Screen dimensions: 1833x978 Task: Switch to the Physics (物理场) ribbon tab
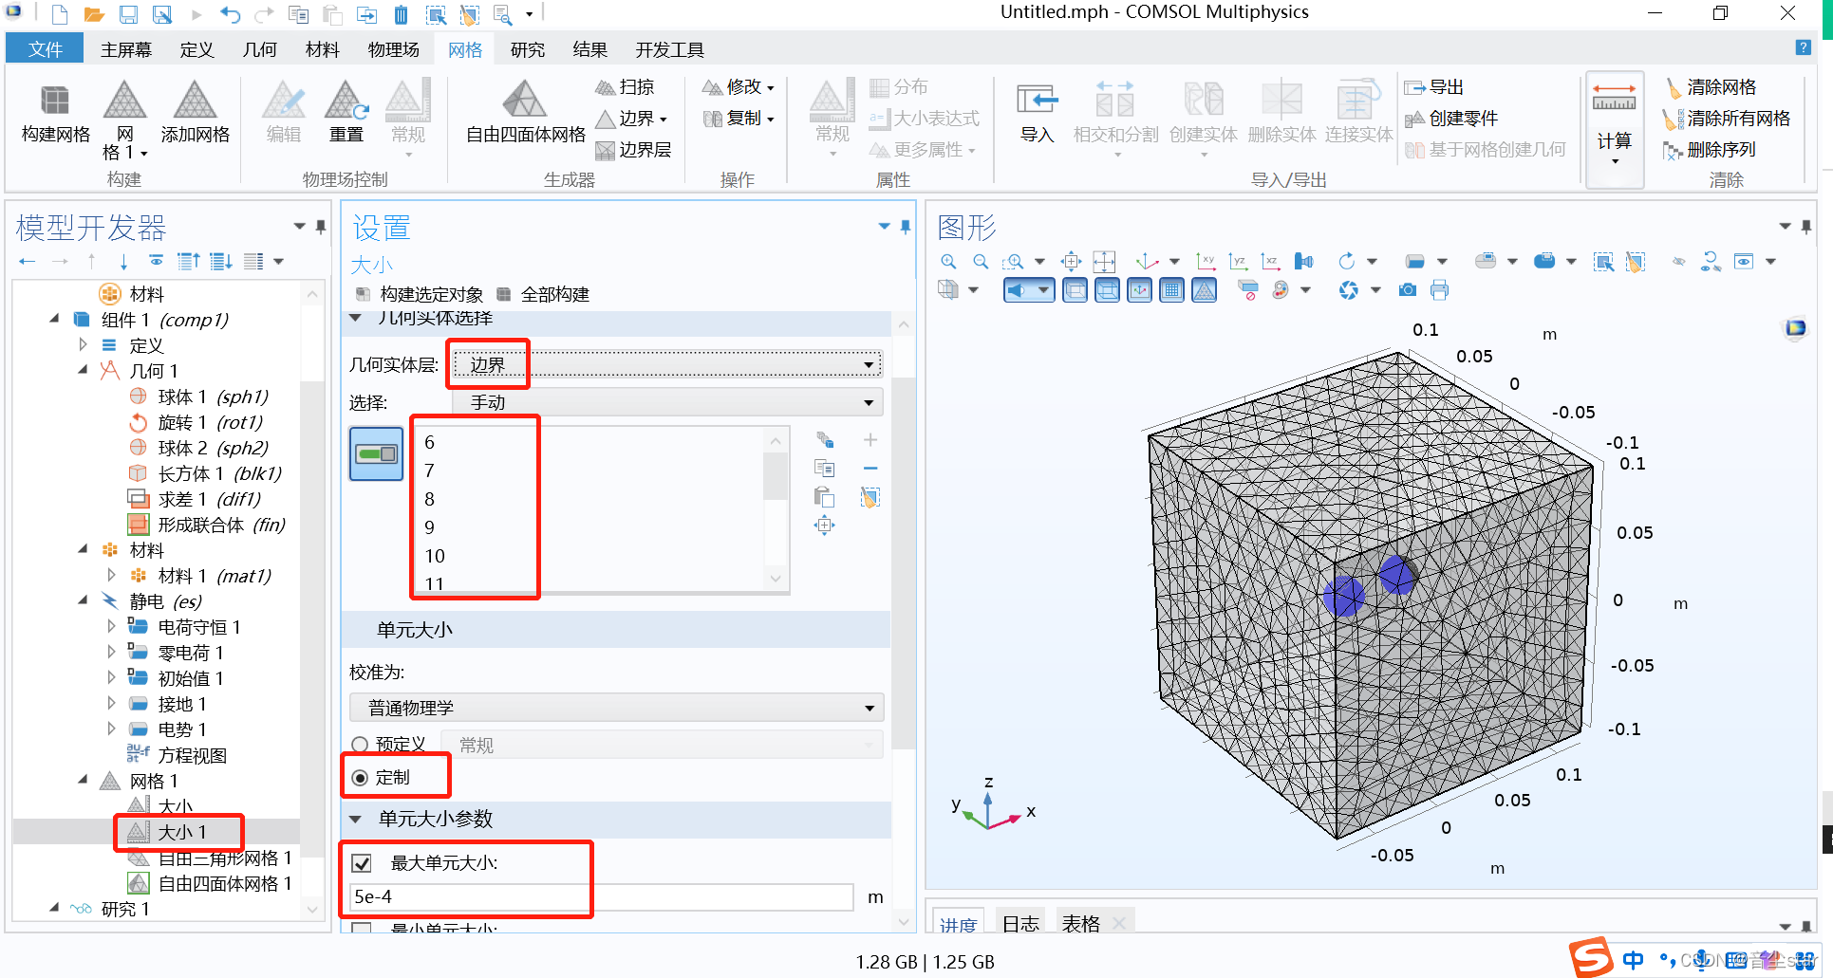[x=393, y=49]
